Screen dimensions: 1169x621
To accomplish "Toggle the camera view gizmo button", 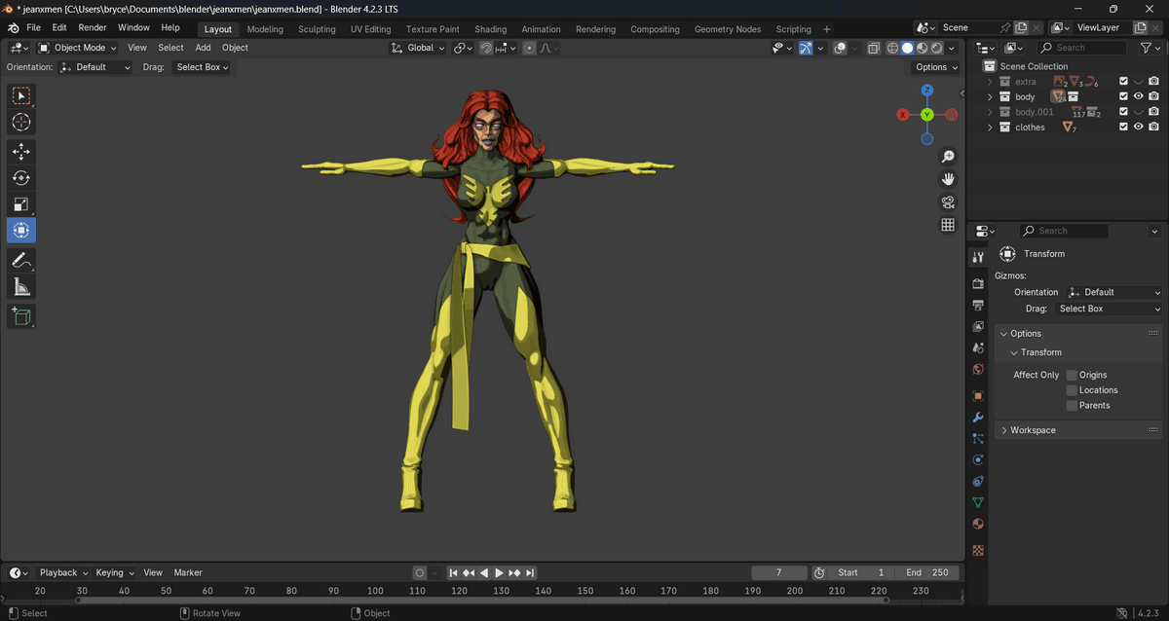I will click(x=947, y=202).
